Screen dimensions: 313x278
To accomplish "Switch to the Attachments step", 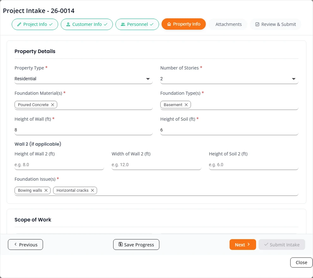I will [x=228, y=24].
